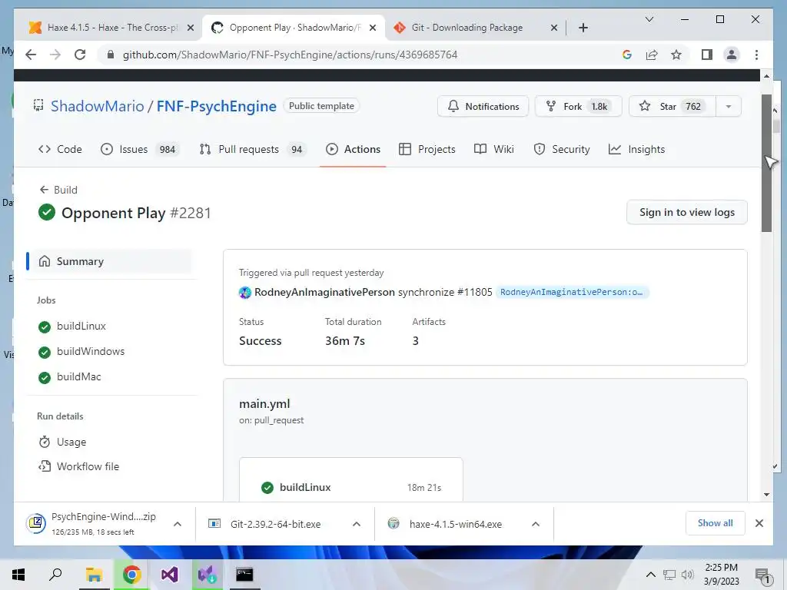The height and width of the screenshot is (590, 787).
Task: Close the Git Downloading Package tab
Action: (553, 28)
